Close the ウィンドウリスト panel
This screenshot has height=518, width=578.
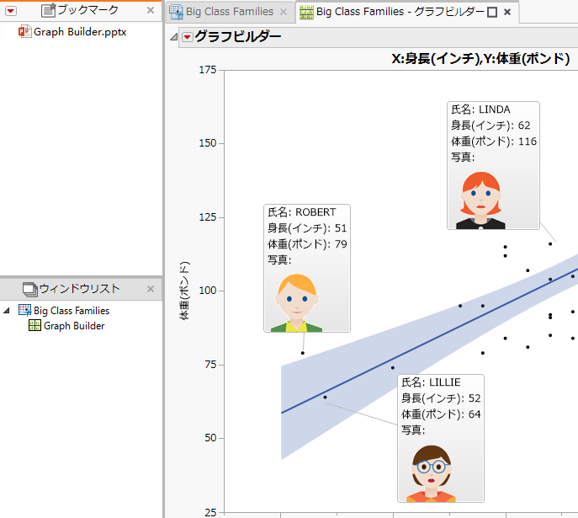(151, 289)
